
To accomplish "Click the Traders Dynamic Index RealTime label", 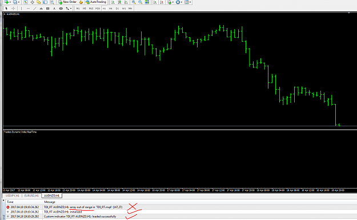I will point(20,132).
